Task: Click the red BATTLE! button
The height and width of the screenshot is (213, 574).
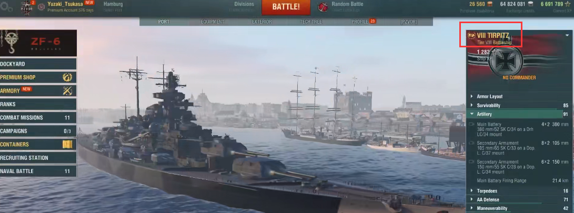Action: click(x=286, y=7)
